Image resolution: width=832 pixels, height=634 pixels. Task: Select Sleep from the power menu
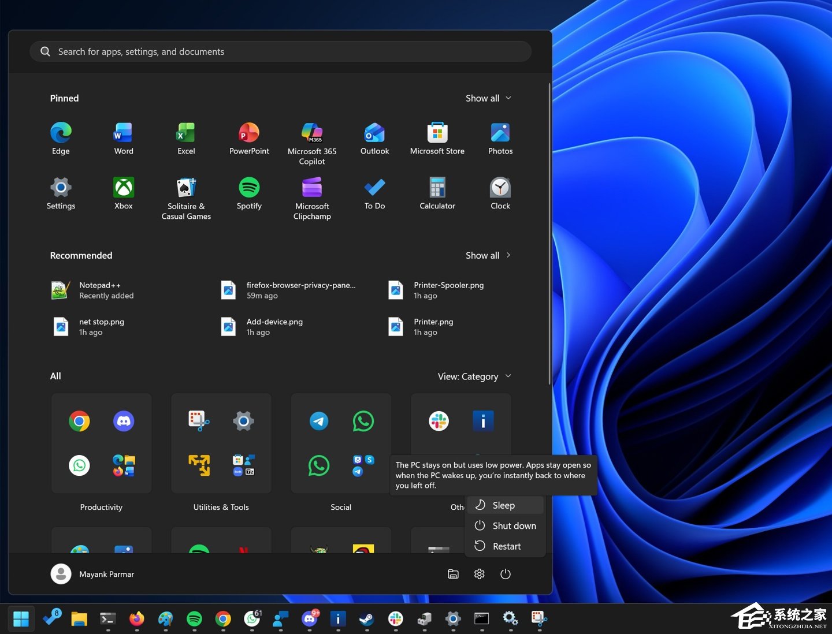click(506, 505)
